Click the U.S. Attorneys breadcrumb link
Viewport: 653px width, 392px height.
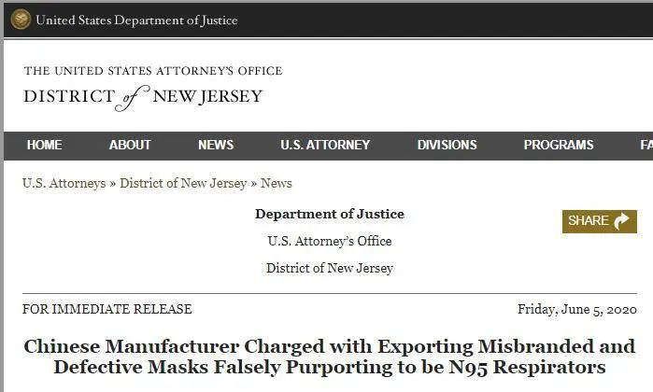tap(64, 183)
